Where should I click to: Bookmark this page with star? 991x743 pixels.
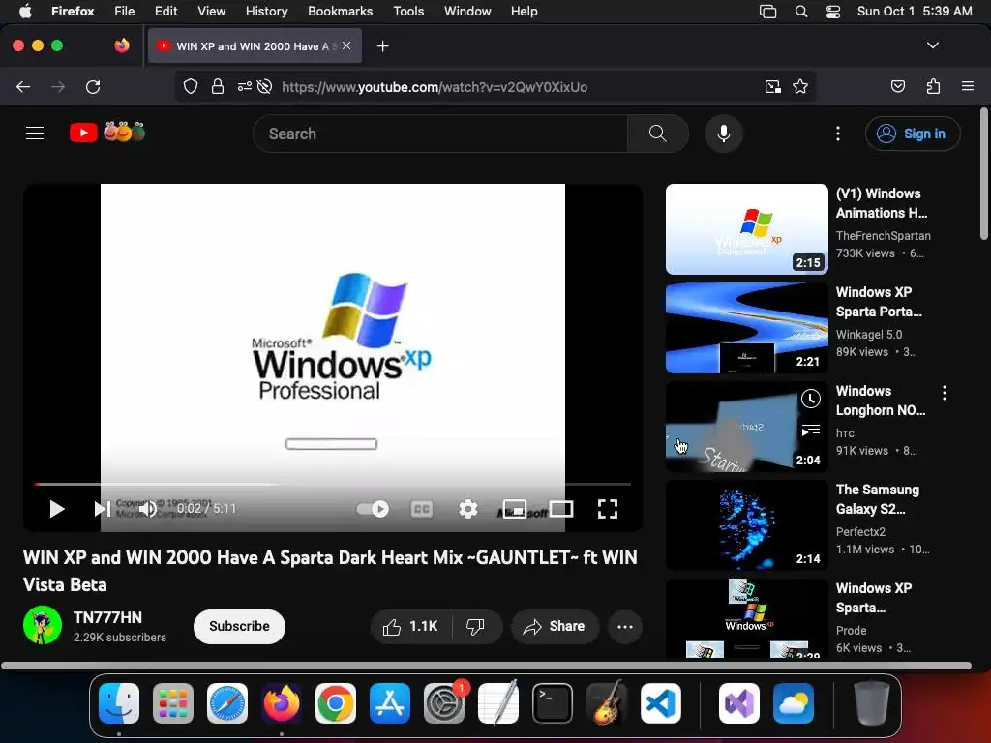point(800,86)
